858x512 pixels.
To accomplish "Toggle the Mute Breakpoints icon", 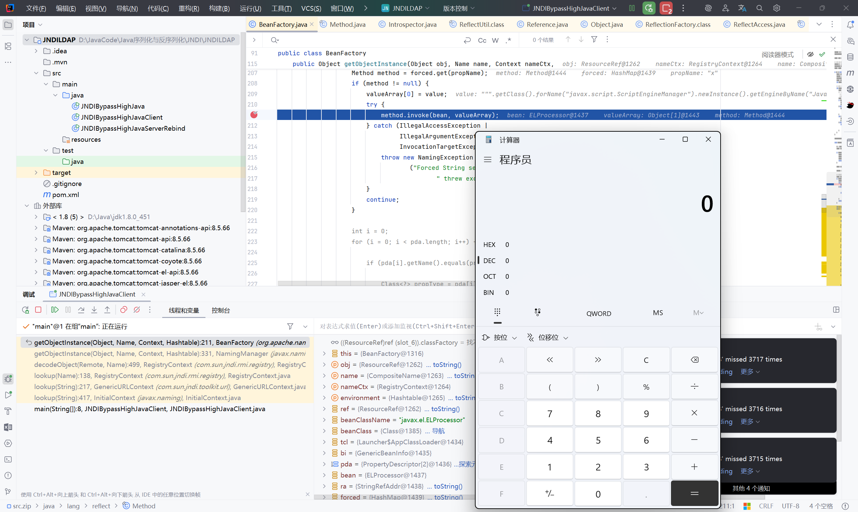I will point(137,310).
